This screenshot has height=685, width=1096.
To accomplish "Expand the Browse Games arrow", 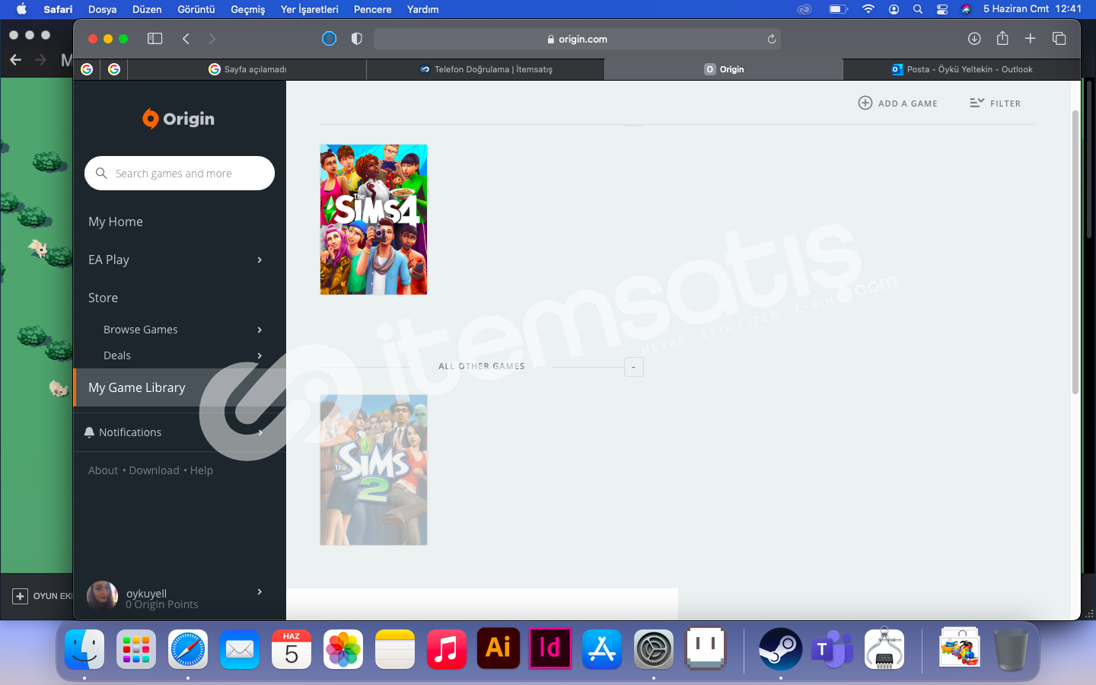I will 260,330.
